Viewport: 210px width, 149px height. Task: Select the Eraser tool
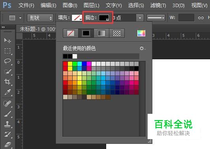tap(7, 145)
